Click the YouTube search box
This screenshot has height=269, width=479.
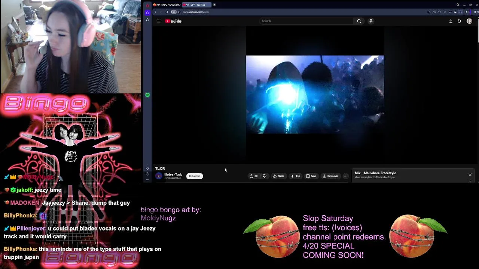(x=306, y=21)
